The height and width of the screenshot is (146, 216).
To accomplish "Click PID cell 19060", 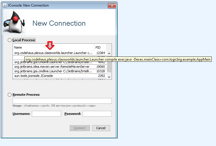I will 101,67.
